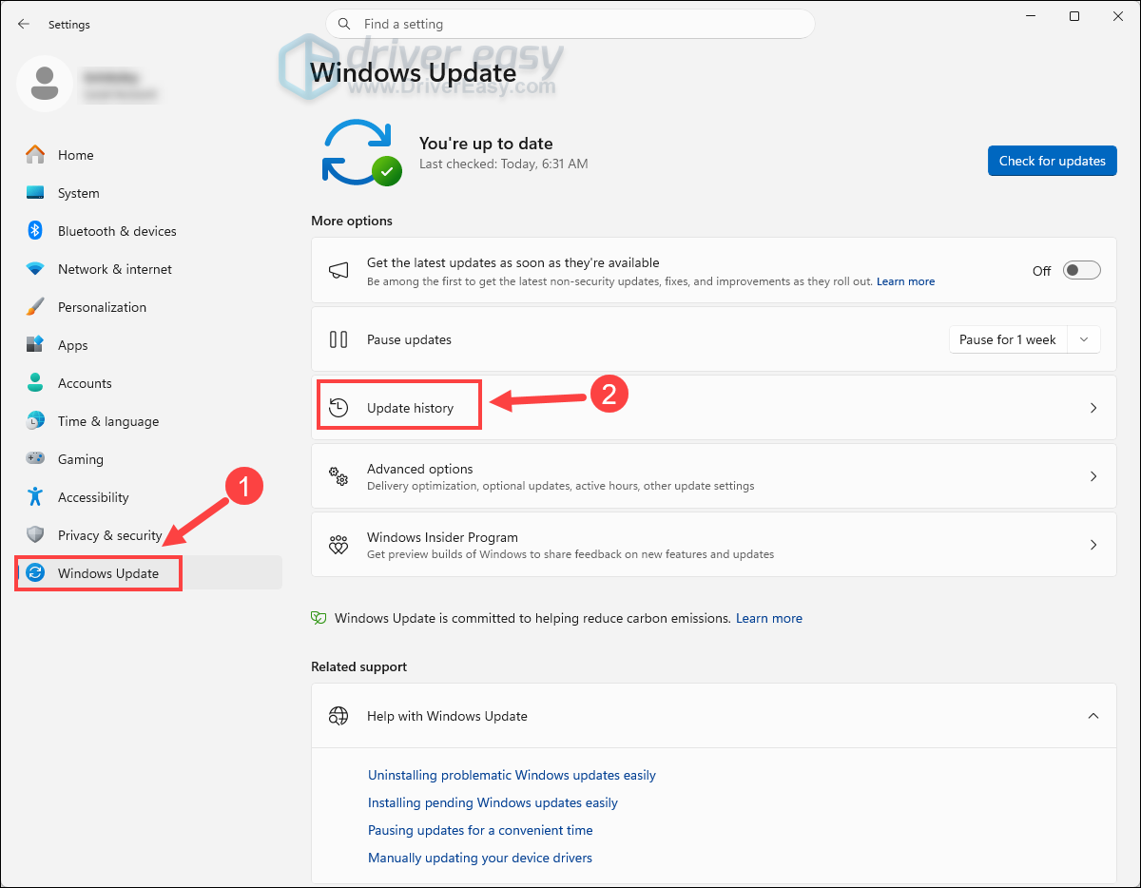Viewport: 1141px width, 888px height.
Task: Click the user profile avatar
Action: coord(44,83)
